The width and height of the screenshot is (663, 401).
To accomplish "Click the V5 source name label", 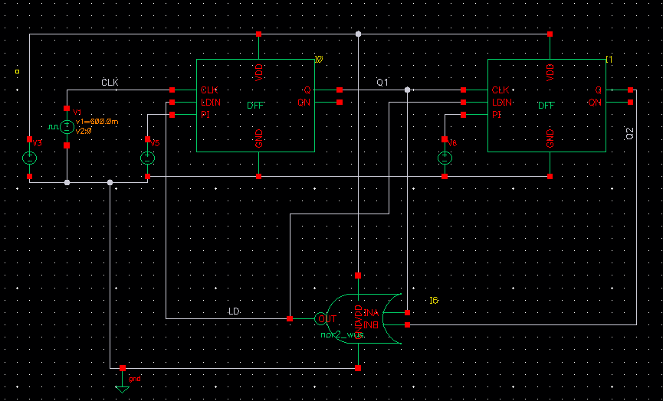I will pyautogui.click(x=155, y=143).
